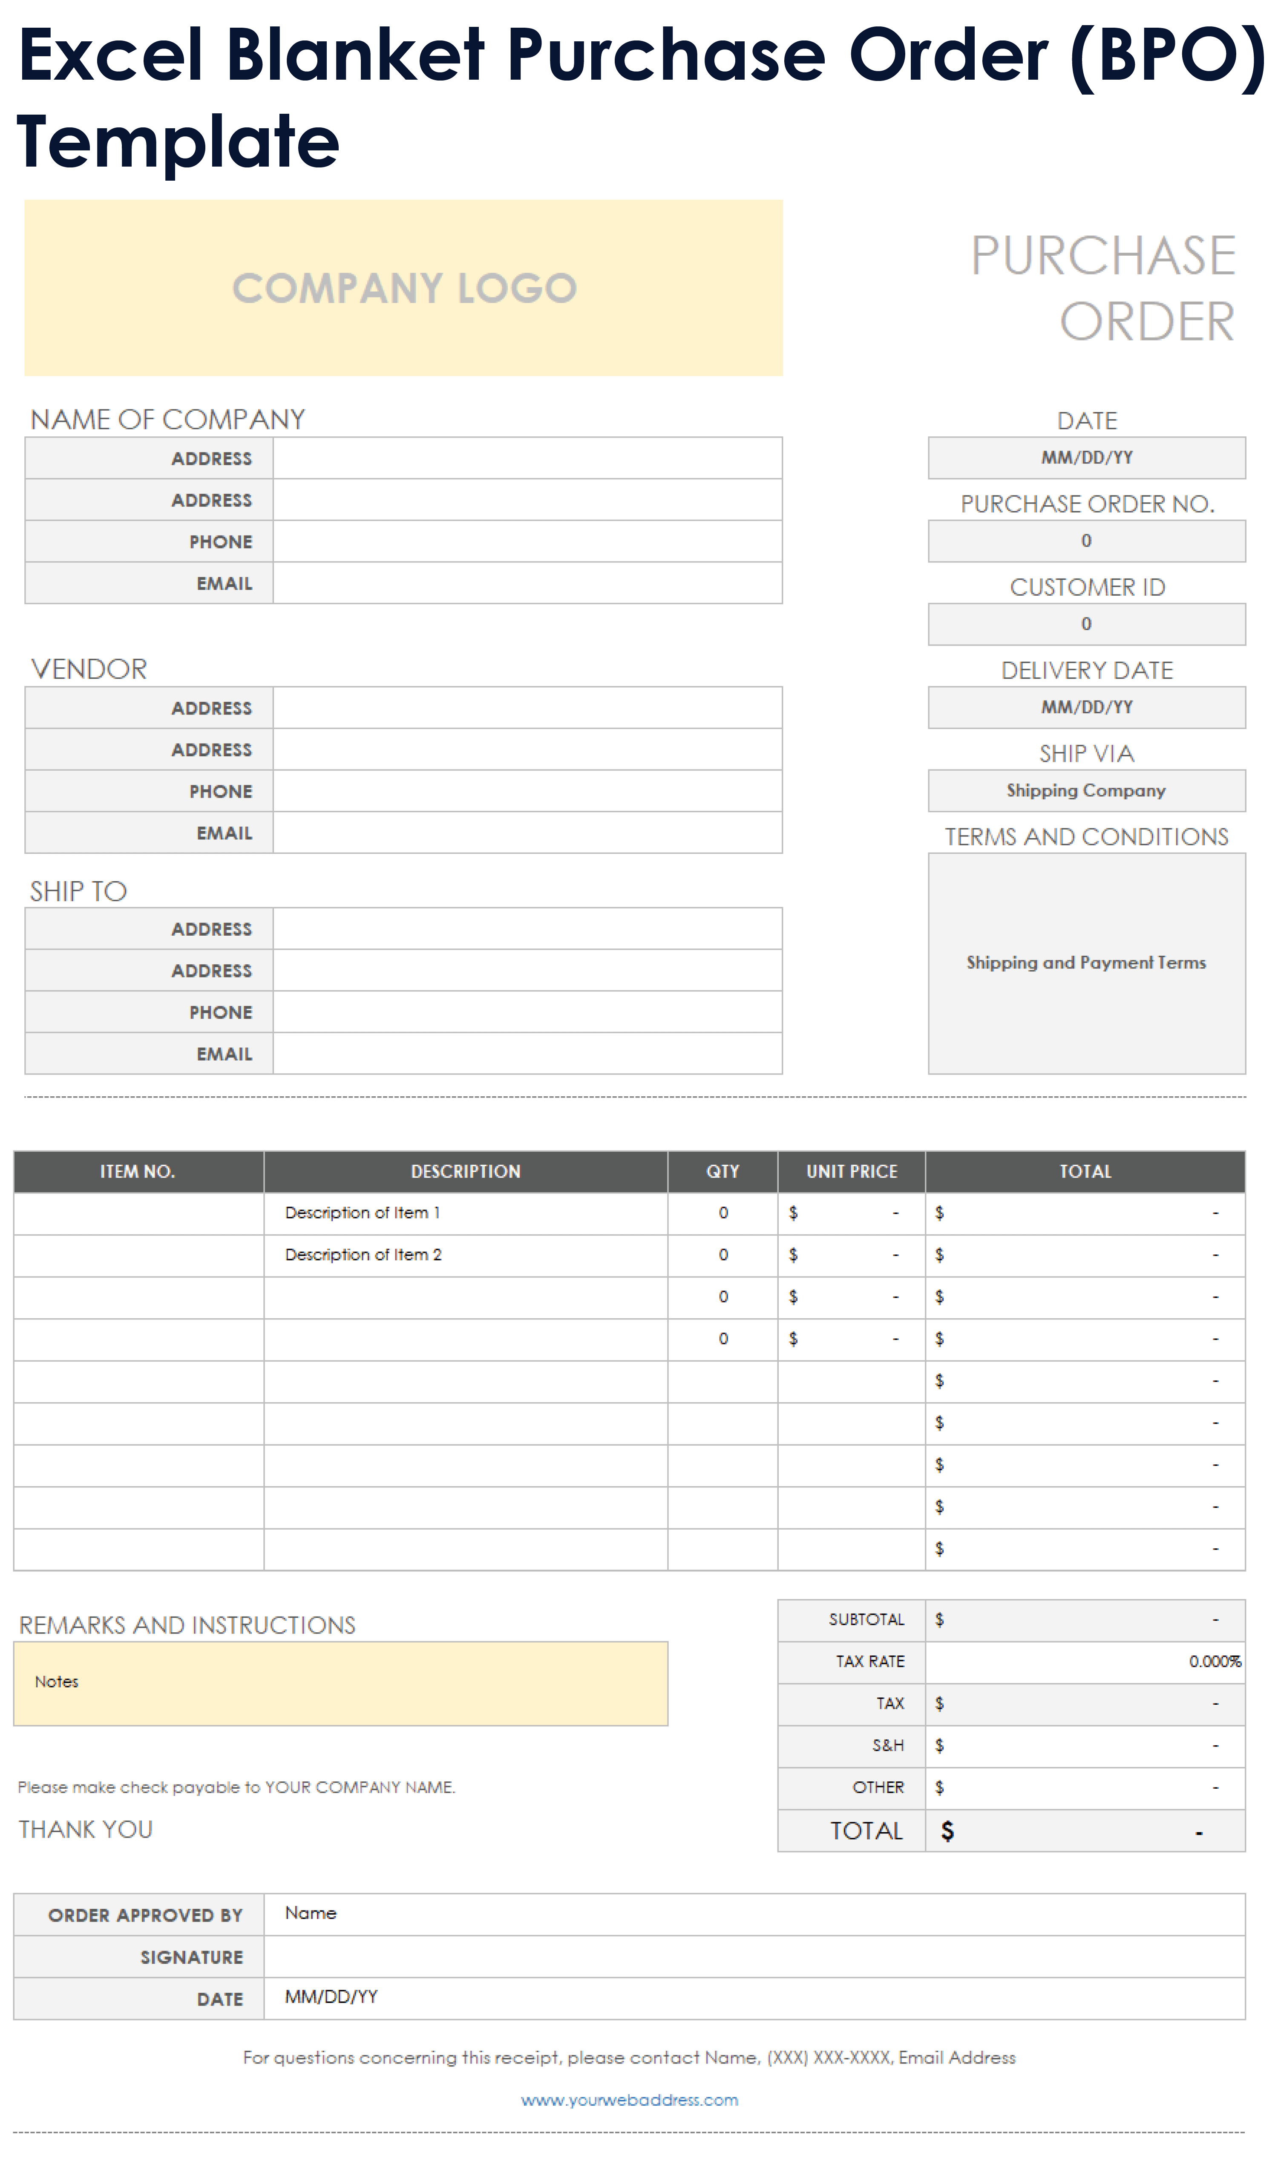Click the REMARKS AND INSTRUCTIONS heading

tap(187, 1625)
